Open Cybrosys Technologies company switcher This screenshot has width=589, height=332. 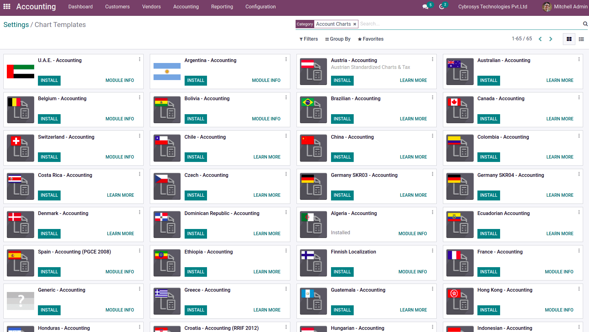tap(493, 7)
